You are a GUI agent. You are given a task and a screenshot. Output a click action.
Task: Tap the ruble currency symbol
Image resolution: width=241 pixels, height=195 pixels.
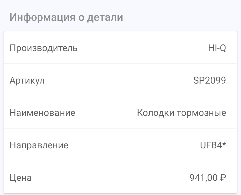tap(223, 178)
